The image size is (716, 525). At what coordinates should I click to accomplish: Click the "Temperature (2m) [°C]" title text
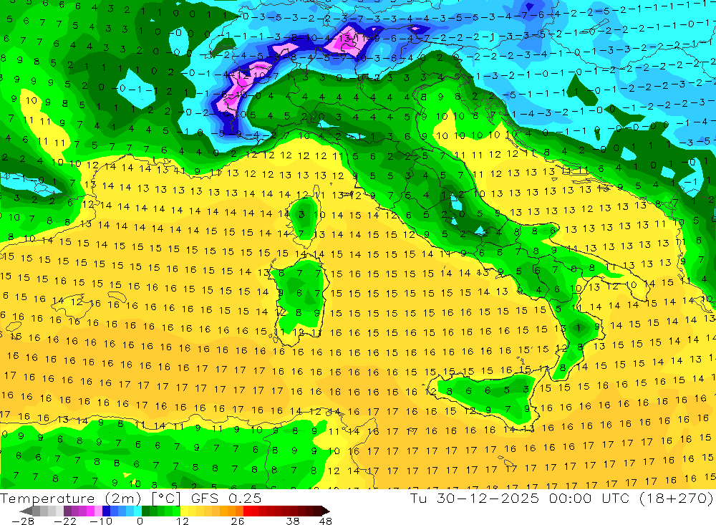[90, 498]
